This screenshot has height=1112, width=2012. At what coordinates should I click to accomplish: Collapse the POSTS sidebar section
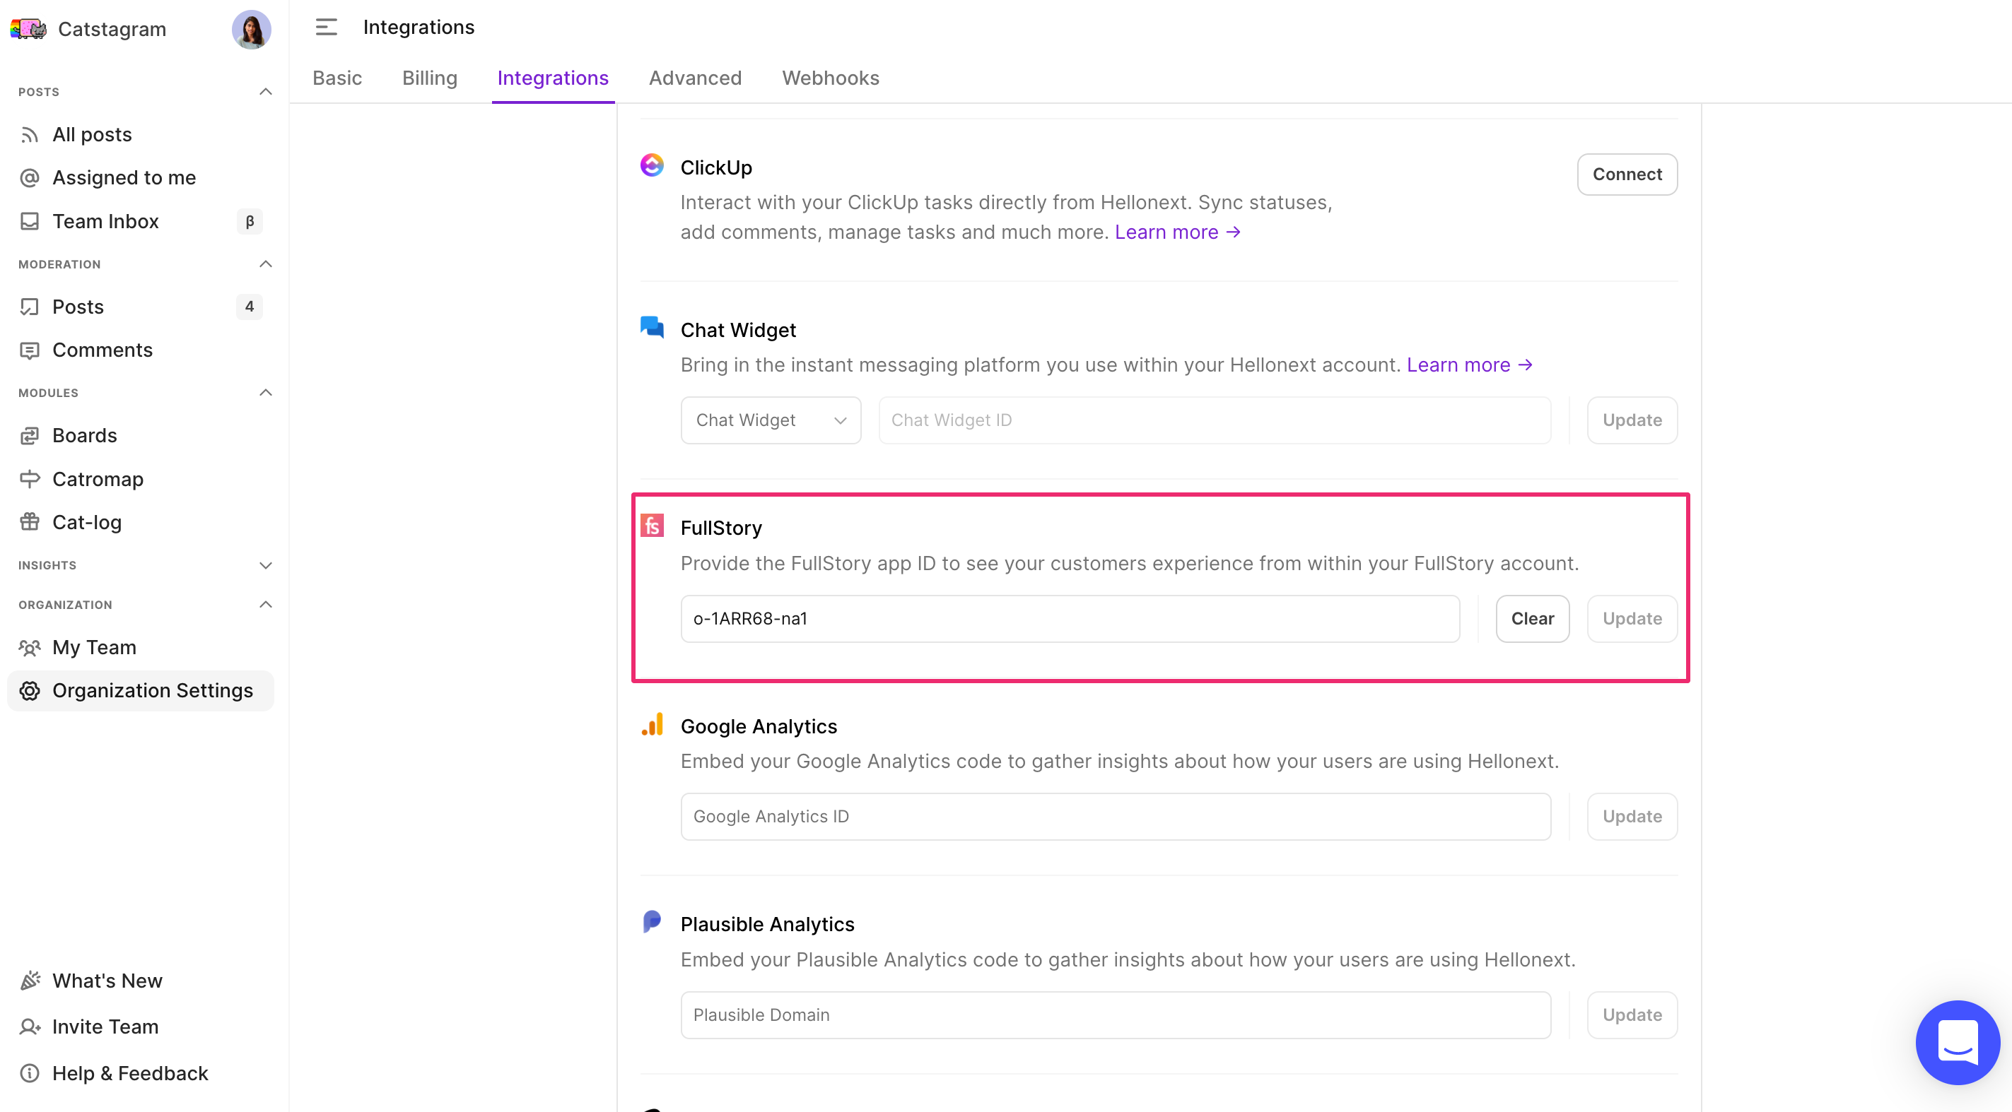pos(266,92)
